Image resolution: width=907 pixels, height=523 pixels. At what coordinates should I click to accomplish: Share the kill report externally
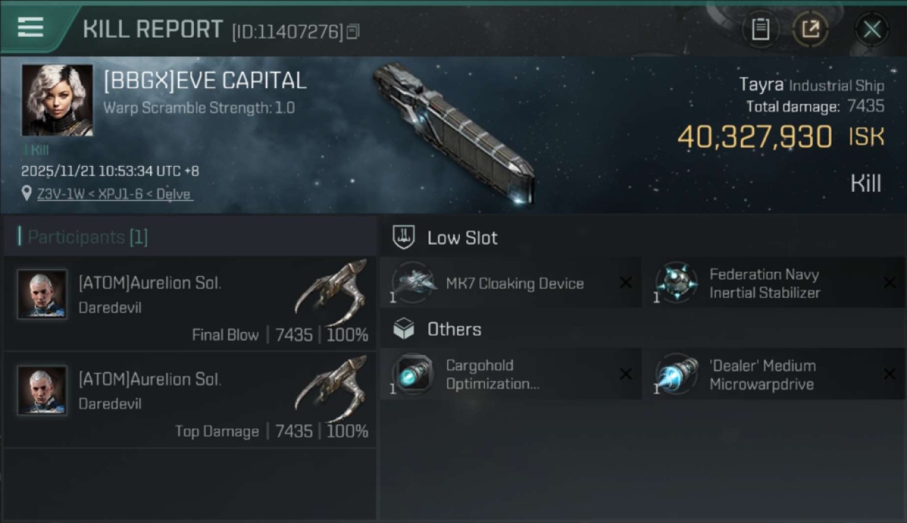[x=810, y=29]
